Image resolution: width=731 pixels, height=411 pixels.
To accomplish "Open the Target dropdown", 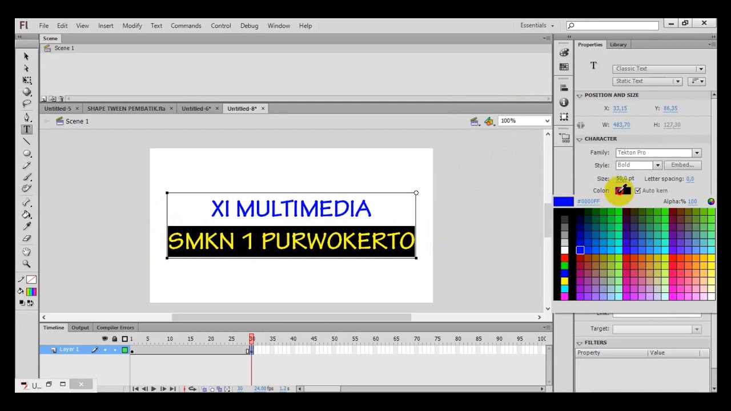I will pyautogui.click(x=657, y=329).
